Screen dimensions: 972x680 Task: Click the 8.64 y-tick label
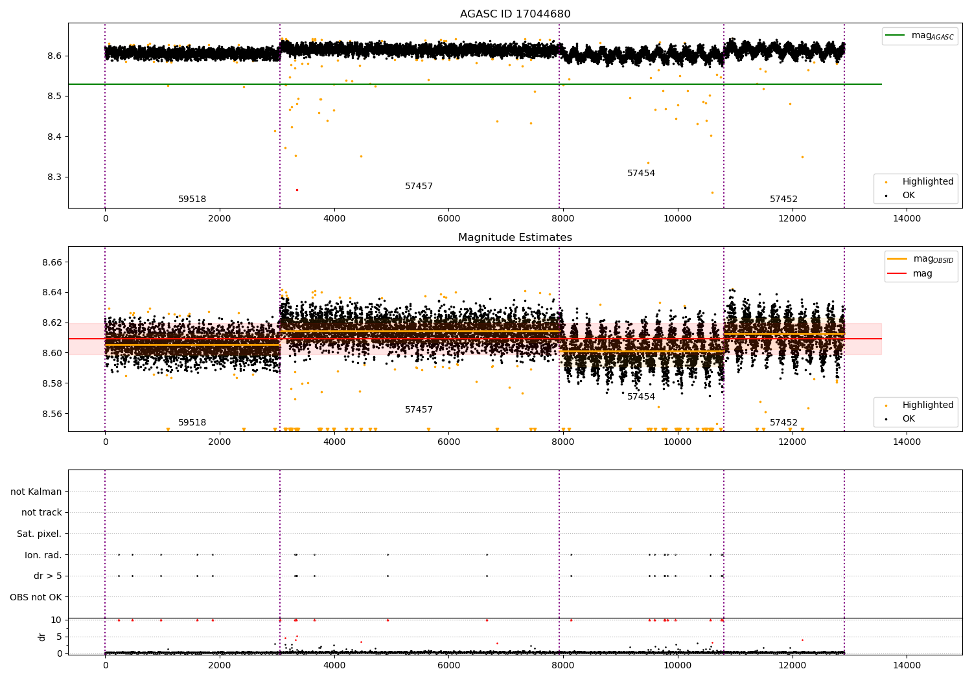click(51, 293)
